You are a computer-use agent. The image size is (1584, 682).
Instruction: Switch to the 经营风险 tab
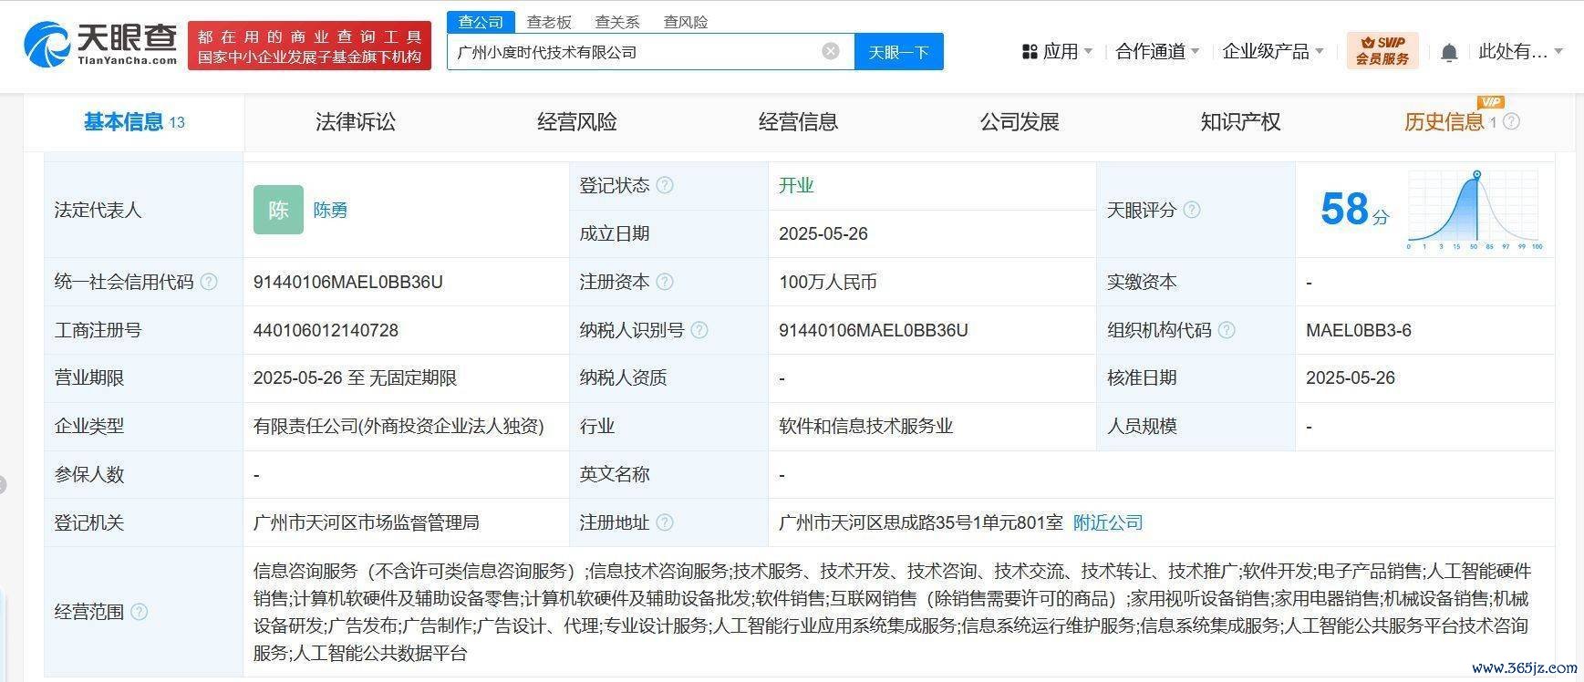577,122
